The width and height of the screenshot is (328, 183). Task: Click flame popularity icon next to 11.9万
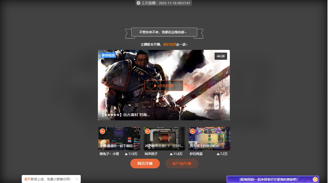click(x=126, y=154)
